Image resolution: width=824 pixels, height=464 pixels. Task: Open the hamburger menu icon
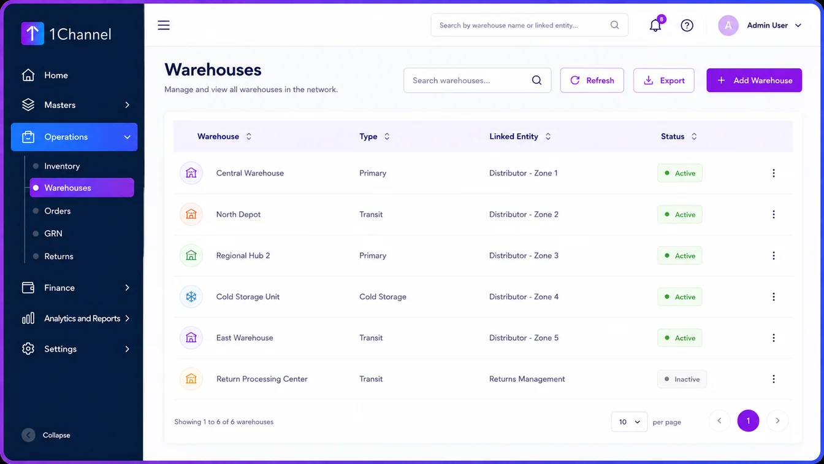164,25
